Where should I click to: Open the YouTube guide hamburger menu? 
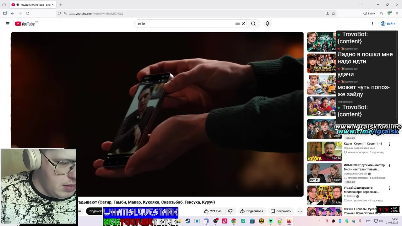pyautogui.click(x=8, y=24)
